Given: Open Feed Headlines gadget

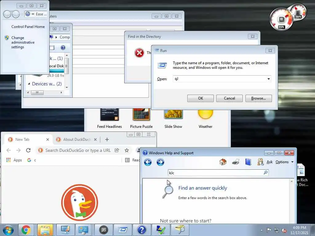Looking at the screenshot, I should pyautogui.click(x=110, y=118).
